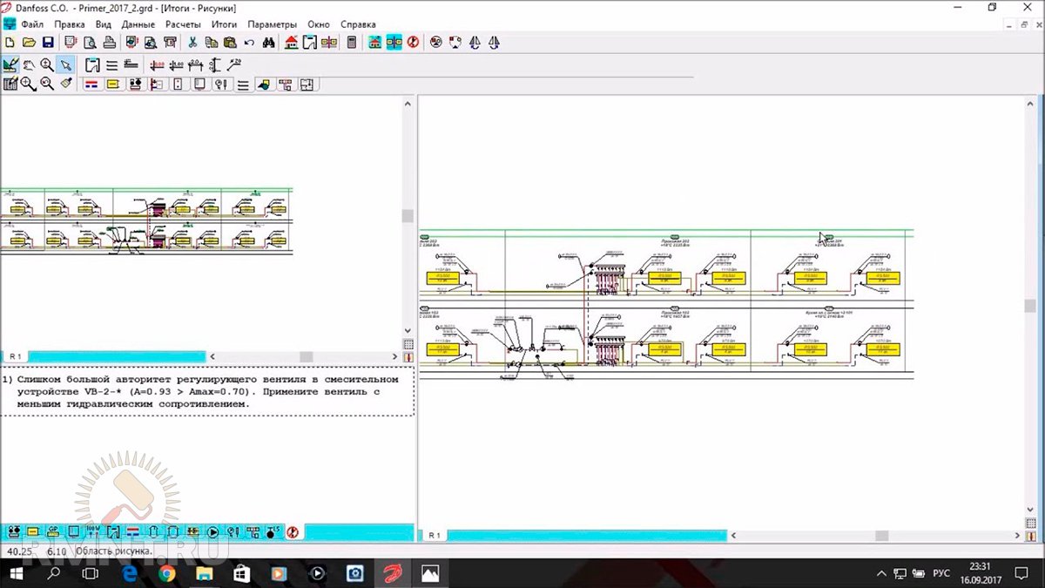Toggle the arrow pointer selection tool
1045x588 pixels.
(x=65, y=65)
